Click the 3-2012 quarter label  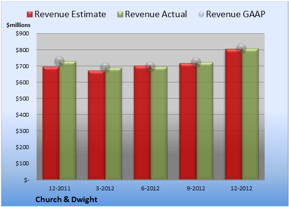(105, 188)
